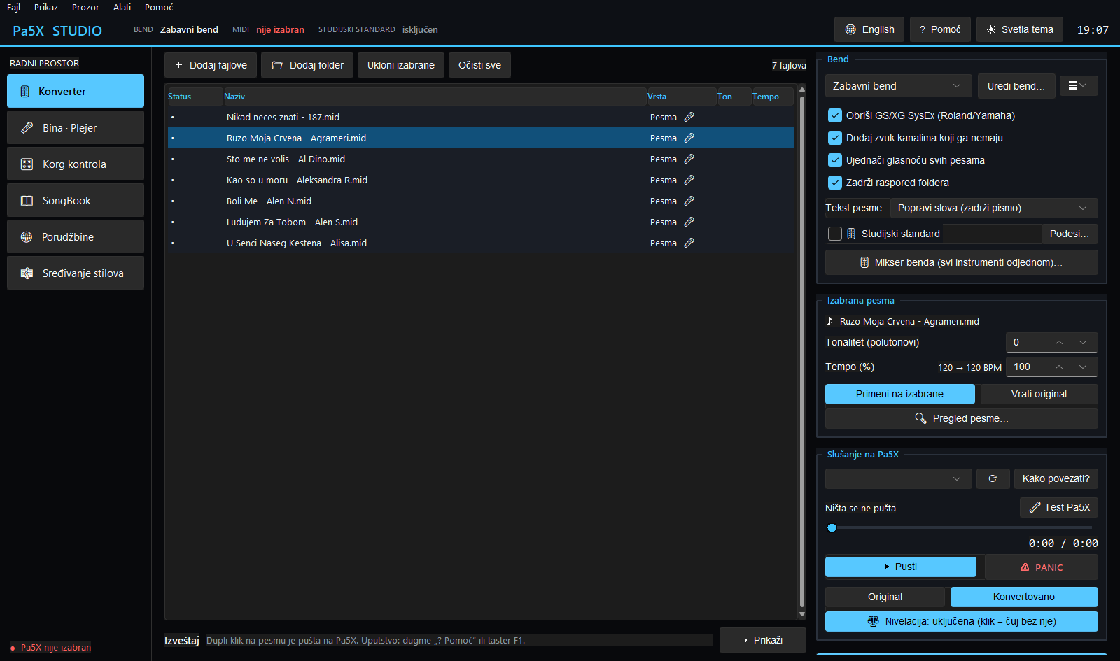The image size is (1120, 661).
Task: Open the Fajl menu
Action: [x=13, y=7]
